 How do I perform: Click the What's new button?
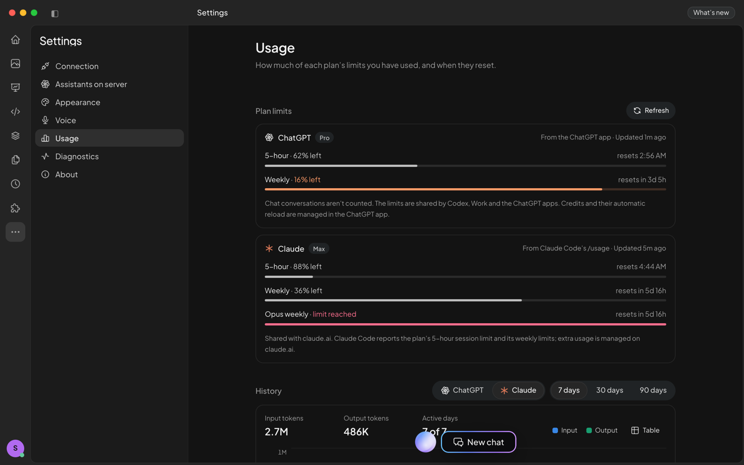click(711, 13)
